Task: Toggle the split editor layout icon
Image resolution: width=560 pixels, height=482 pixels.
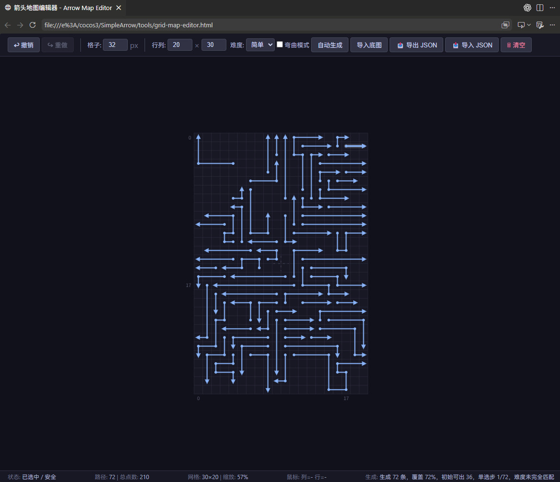Action: pyautogui.click(x=540, y=8)
